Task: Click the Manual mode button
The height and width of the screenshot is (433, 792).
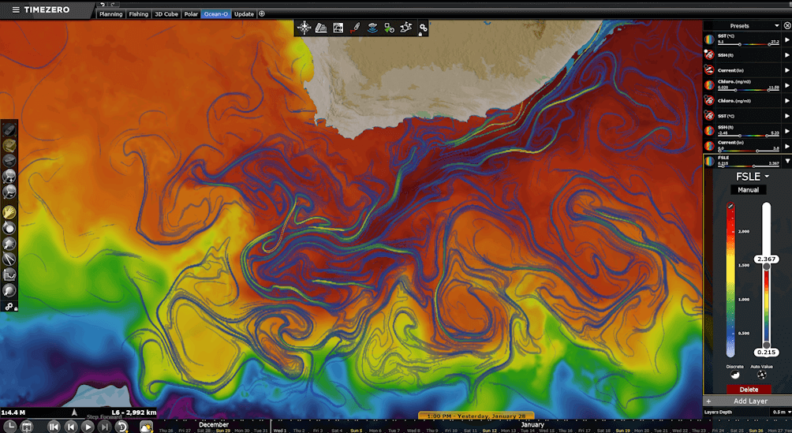Action: click(x=748, y=190)
